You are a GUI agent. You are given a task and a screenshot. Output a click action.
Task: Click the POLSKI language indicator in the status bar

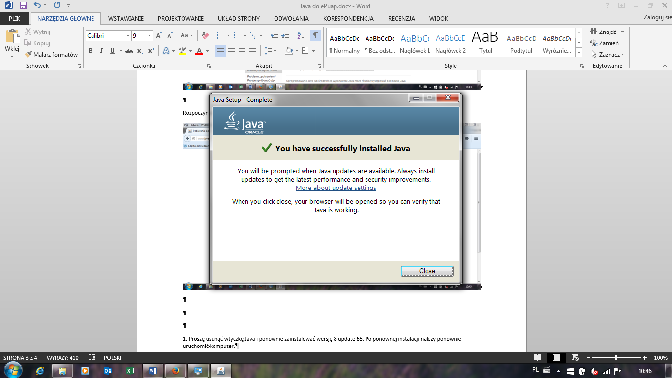pyautogui.click(x=112, y=358)
